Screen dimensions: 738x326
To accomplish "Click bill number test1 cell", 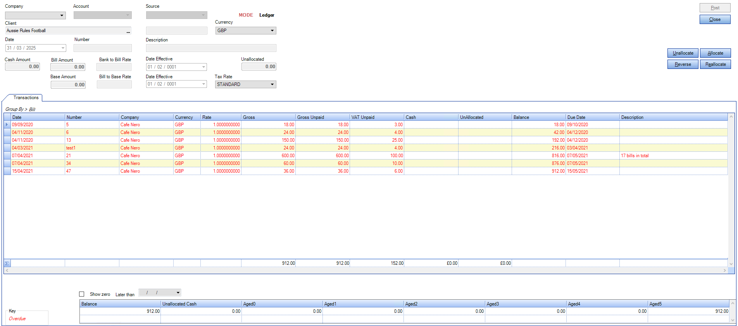I will [x=92, y=148].
